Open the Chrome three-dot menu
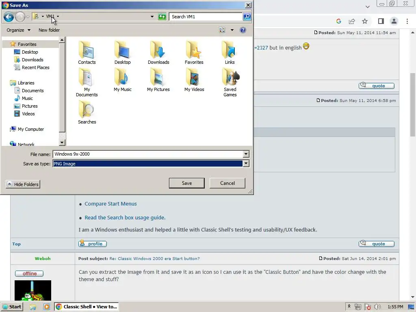 (x=407, y=21)
